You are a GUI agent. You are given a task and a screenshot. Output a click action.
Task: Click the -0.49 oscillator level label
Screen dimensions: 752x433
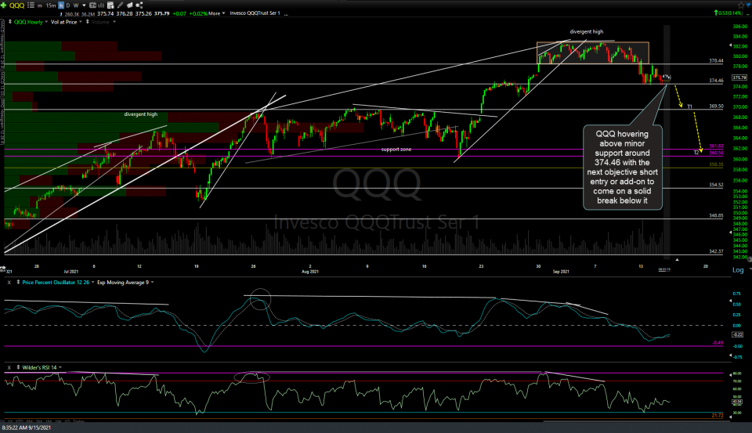point(718,343)
